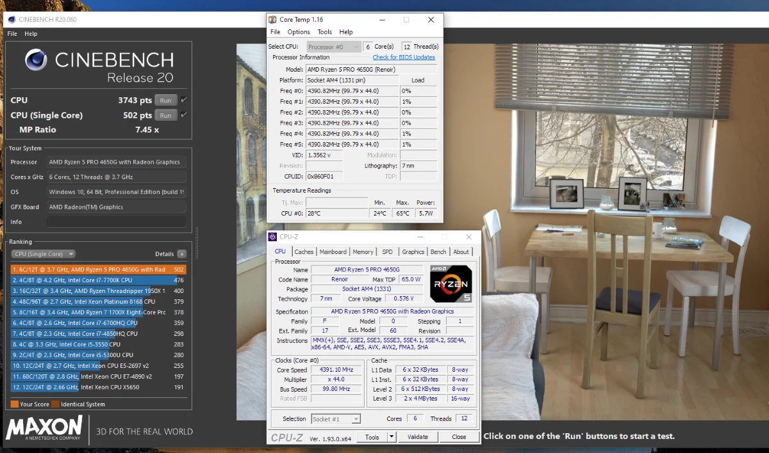
Task: Minimize the Core Temp window
Action: [x=381, y=20]
